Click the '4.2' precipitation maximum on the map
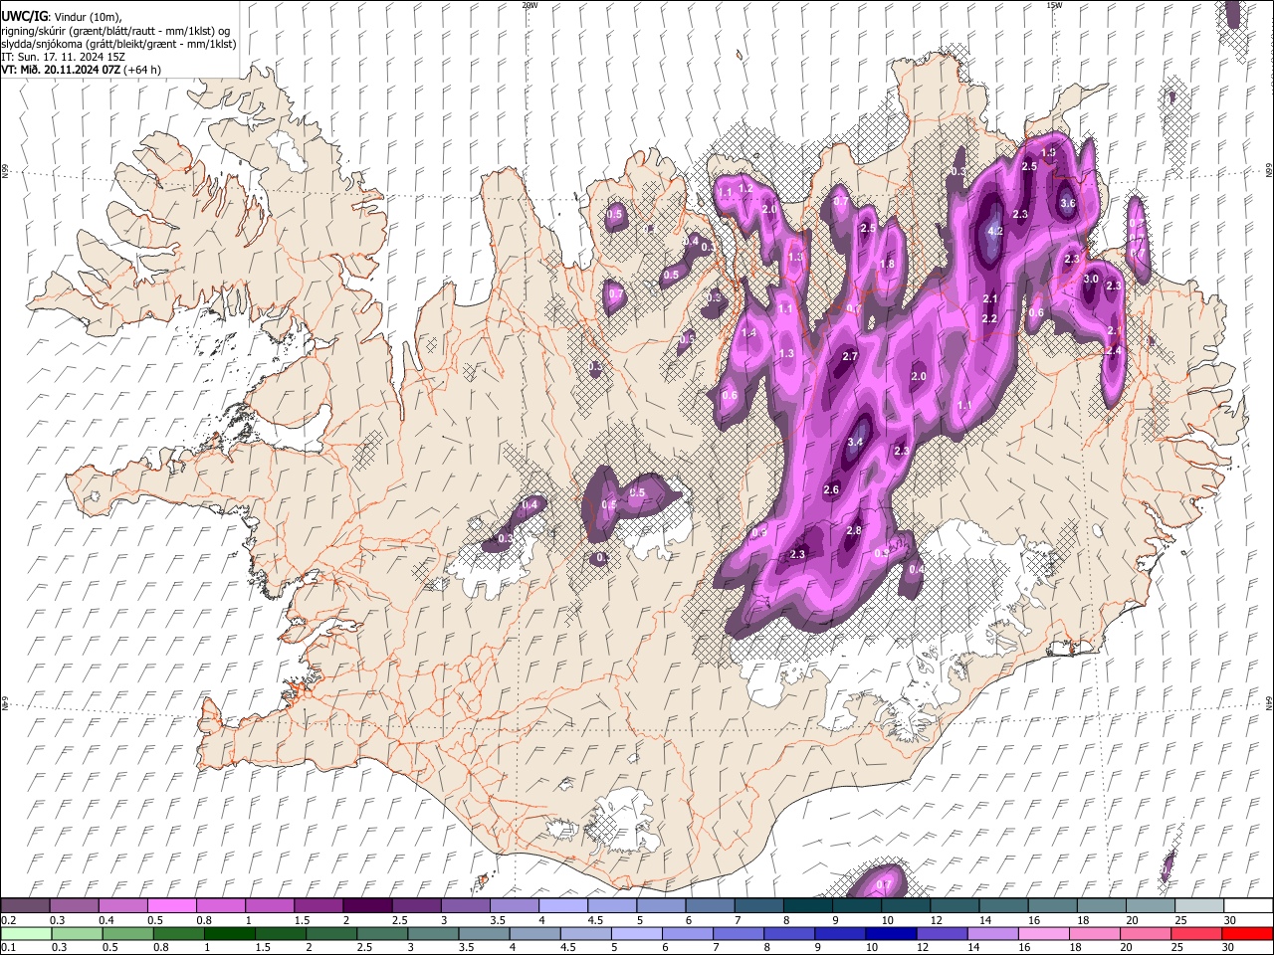1274x955 pixels. click(x=994, y=231)
